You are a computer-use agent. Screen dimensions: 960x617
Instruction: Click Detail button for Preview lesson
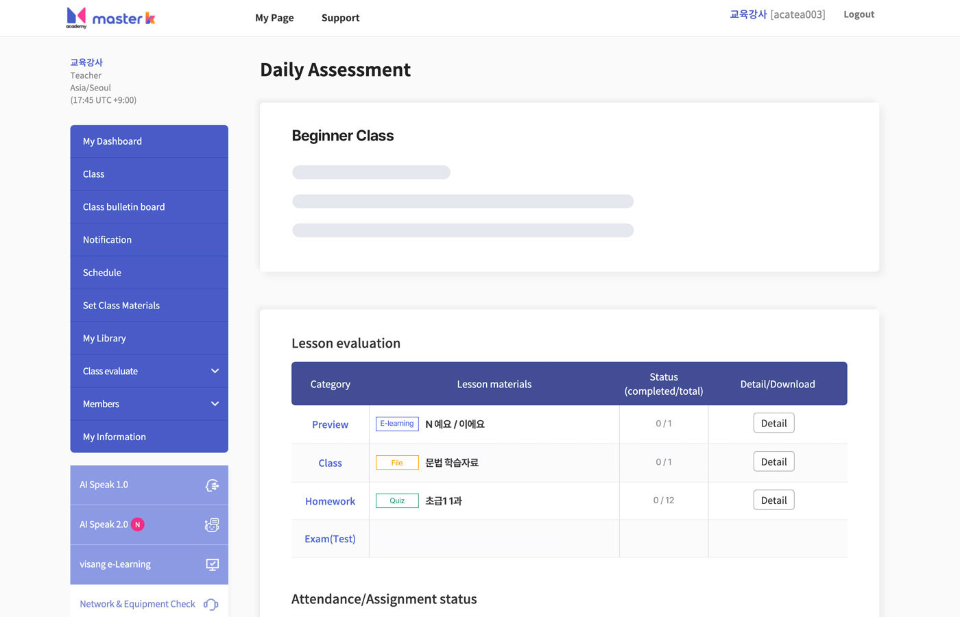(x=773, y=424)
